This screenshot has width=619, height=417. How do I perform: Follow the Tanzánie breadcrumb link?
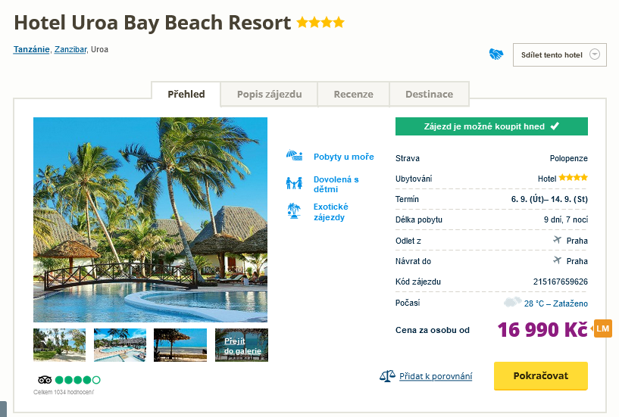click(32, 50)
